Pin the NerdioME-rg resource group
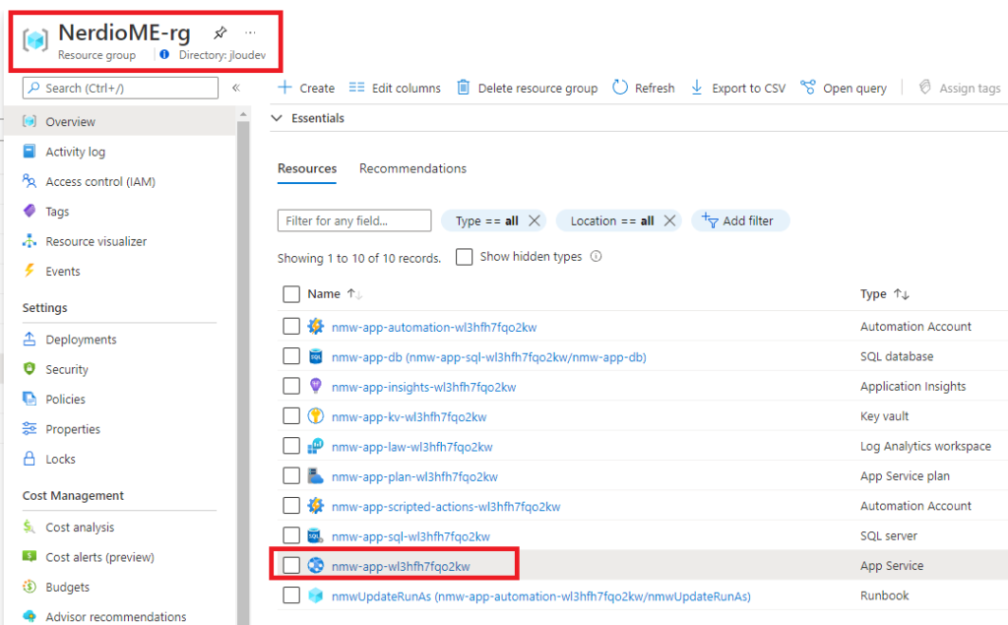Viewport: 1008px width, 625px height. (x=220, y=32)
